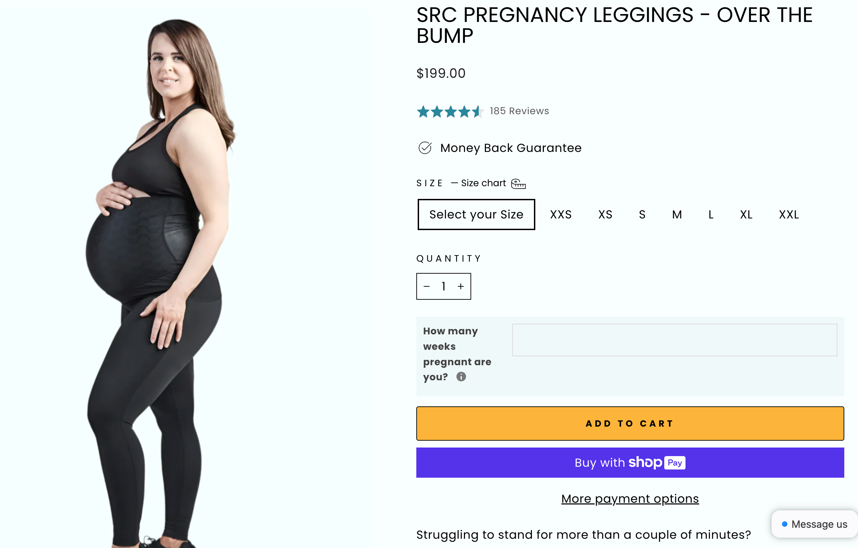Image resolution: width=858 pixels, height=548 pixels.
Task: Click the weeks pregnant input field
Action: (674, 340)
